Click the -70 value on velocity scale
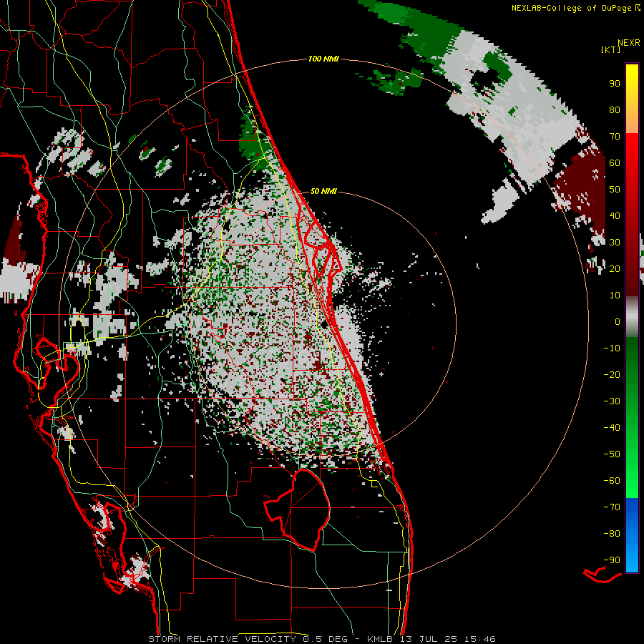Screen dimensions: 644x644 pos(612,507)
